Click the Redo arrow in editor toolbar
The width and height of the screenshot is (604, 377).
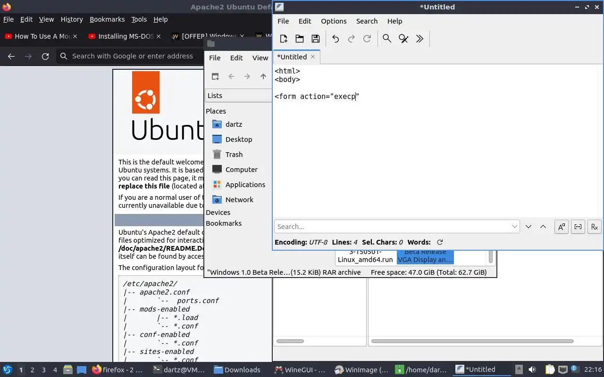tap(351, 39)
